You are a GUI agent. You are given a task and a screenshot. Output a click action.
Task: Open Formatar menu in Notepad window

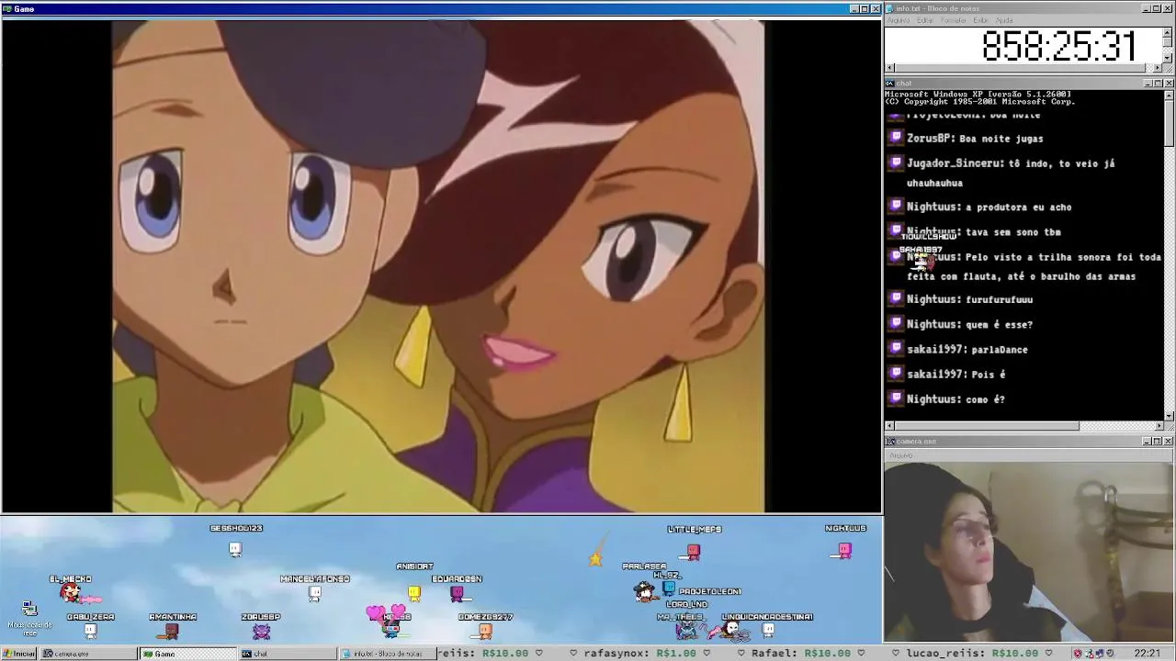[954, 20]
